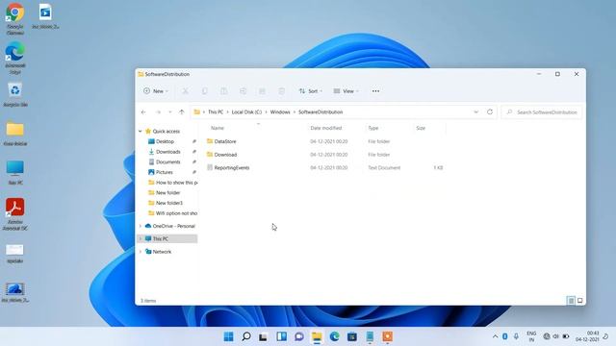Select the DataStore folder

tap(225, 141)
